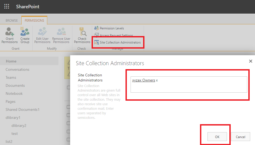Screen dimensions: 255x145
Task: Open dlibrary2 in left navigation
Action: point(19,126)
